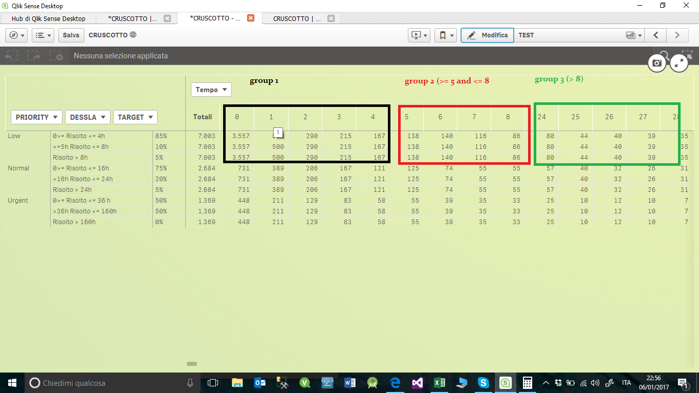Open the global list menu
The height and width of the screenshot is (393, 699).
coord(43,35)
